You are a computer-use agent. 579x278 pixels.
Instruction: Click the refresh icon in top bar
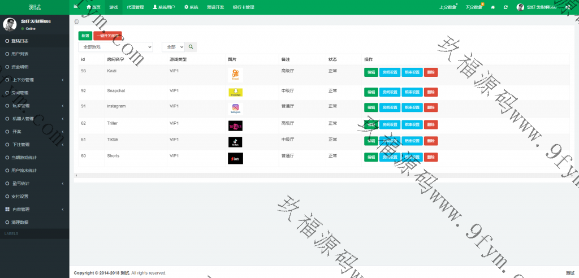(505, 7)
